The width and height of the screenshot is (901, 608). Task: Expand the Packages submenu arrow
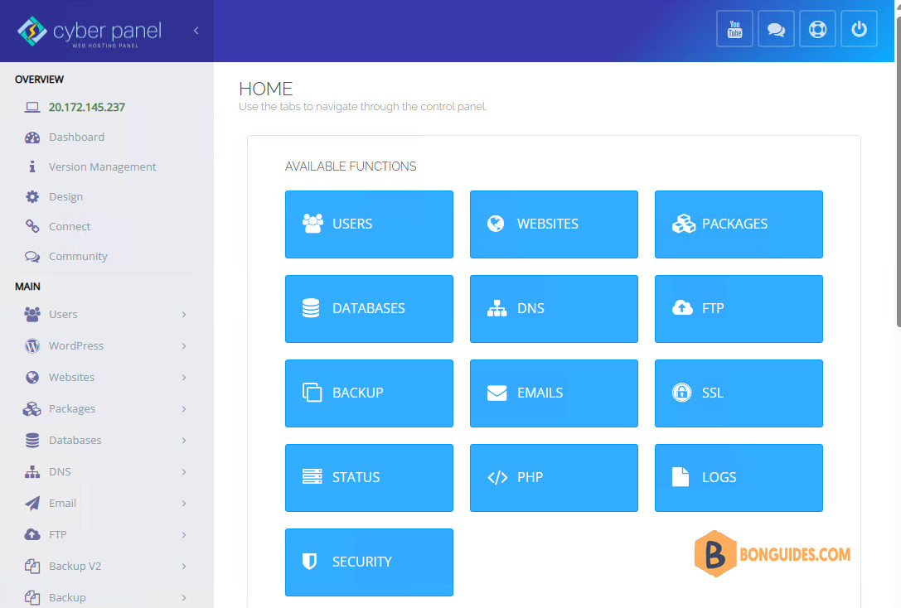click(x=184, y=408)
